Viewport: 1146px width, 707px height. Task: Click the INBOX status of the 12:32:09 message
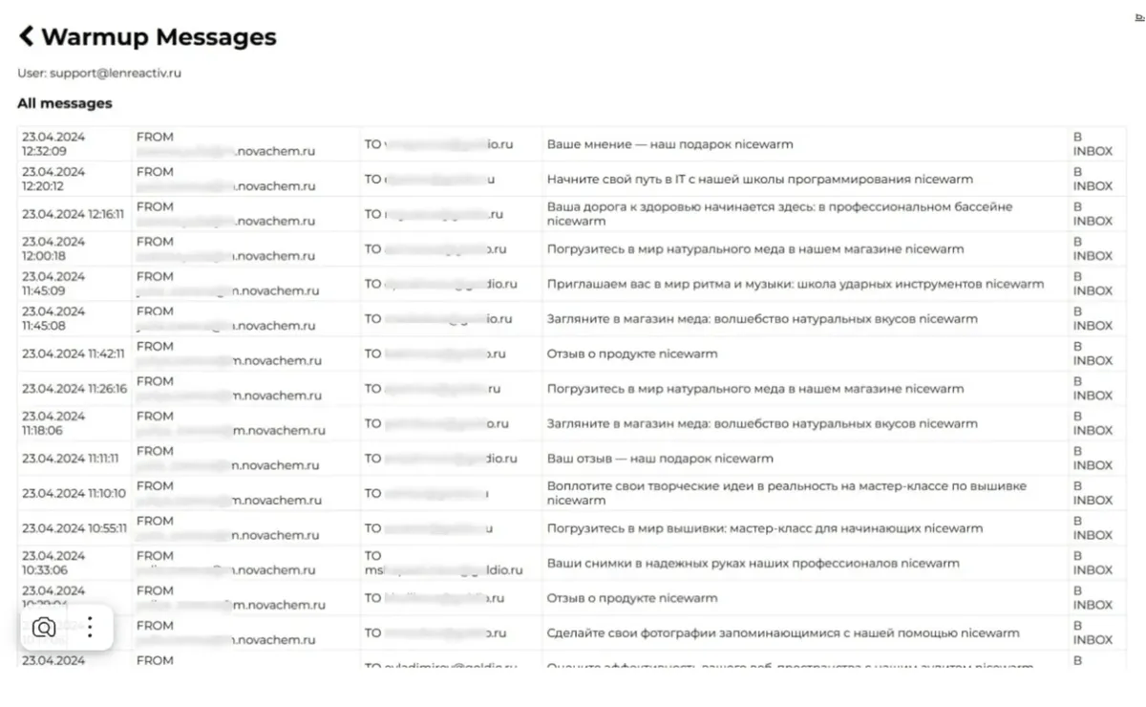click(1093, 144)
